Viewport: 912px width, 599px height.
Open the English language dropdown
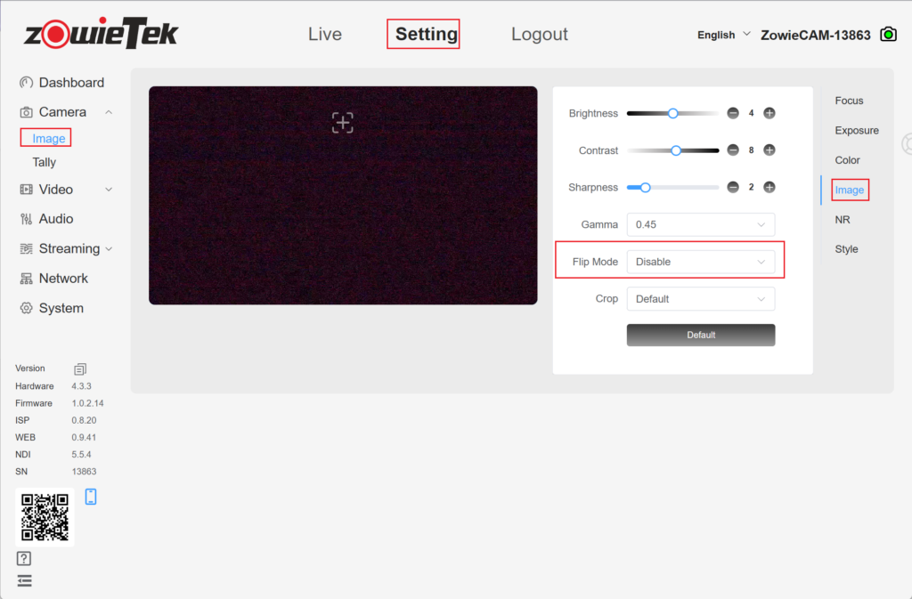(723, 35)
